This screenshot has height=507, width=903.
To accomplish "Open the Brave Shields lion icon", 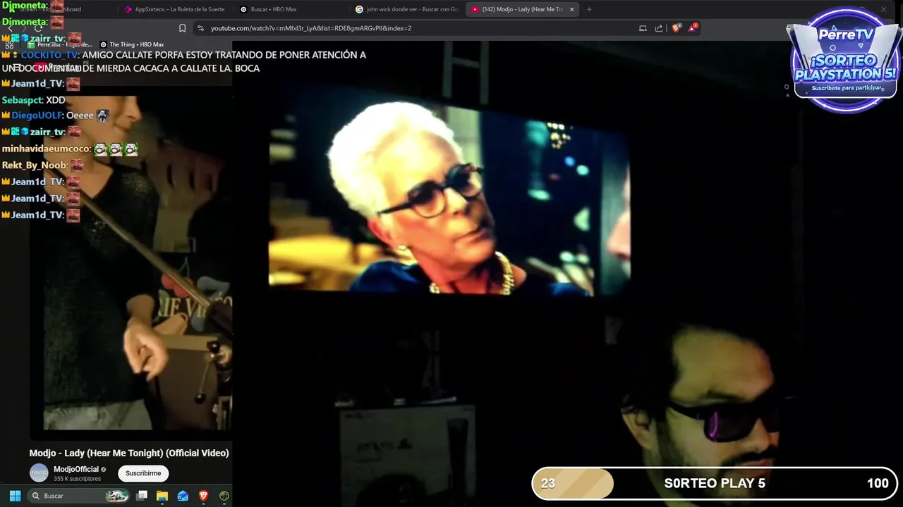I will [x=677, y=28].
